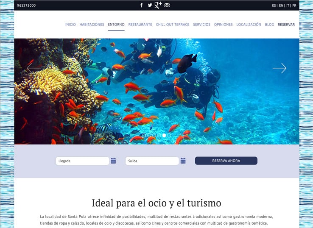Viewport: 313px width, 228px height.
Task: Go to previous slide with left arrow
Action: pos(34,68)
